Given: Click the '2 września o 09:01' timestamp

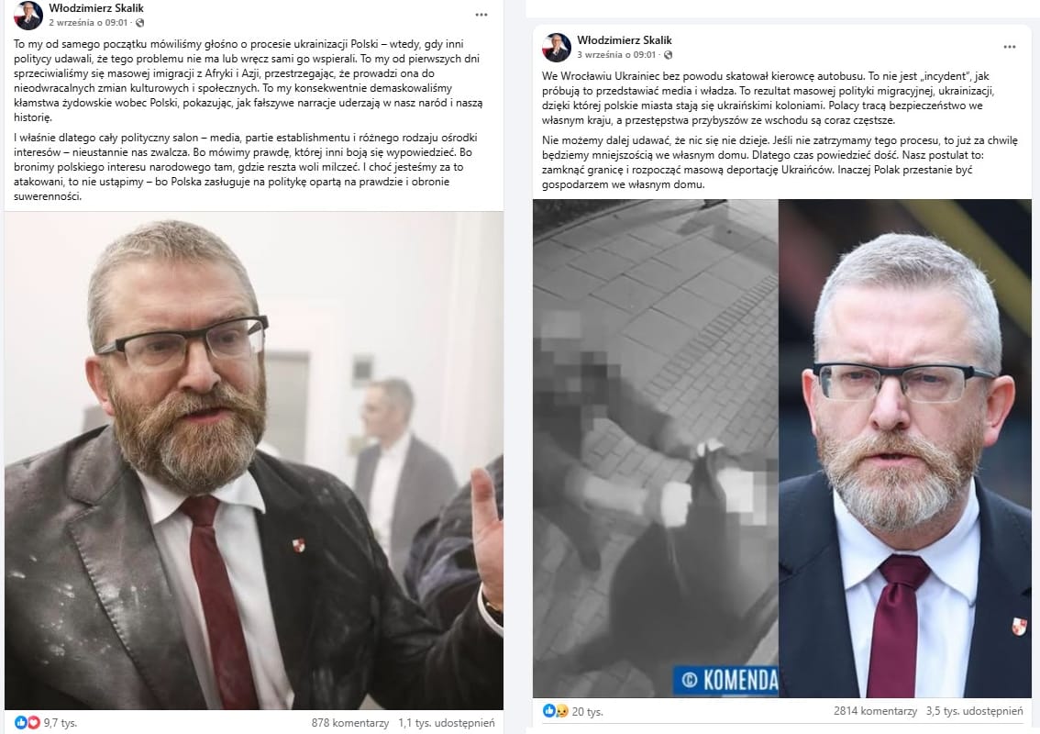Looking at the screenshot, I should [88, 23].
